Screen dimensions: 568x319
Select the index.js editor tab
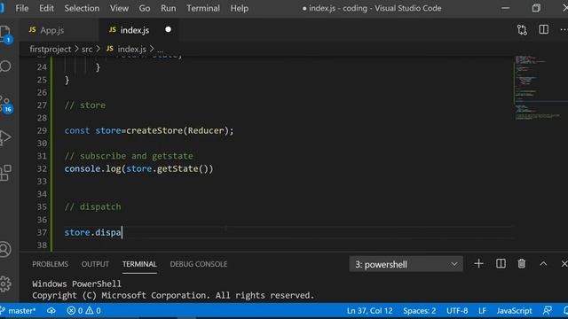coord(138,30)
